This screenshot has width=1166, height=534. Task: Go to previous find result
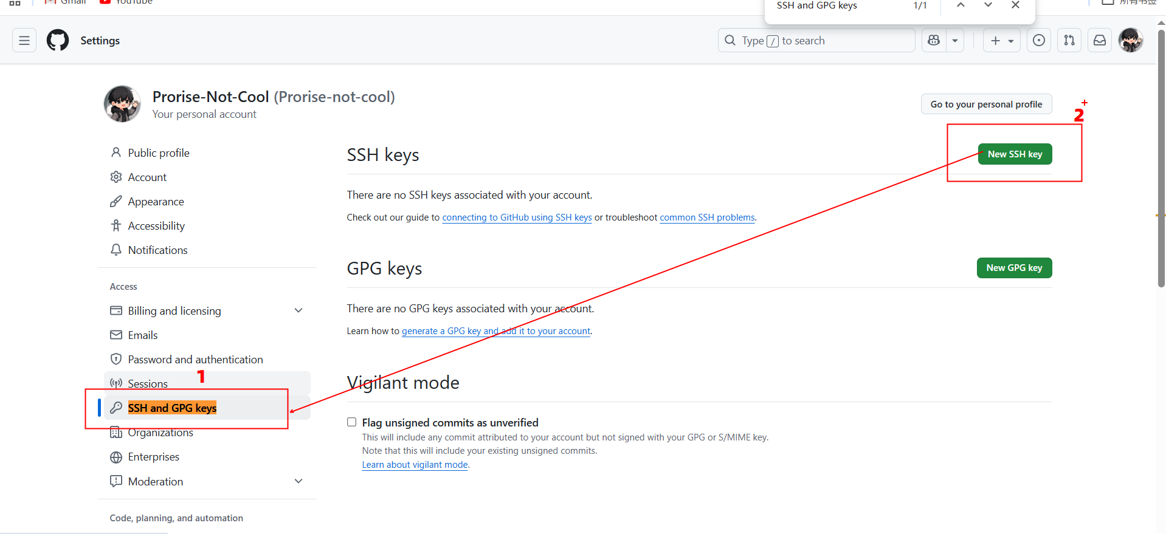(961, 5)
